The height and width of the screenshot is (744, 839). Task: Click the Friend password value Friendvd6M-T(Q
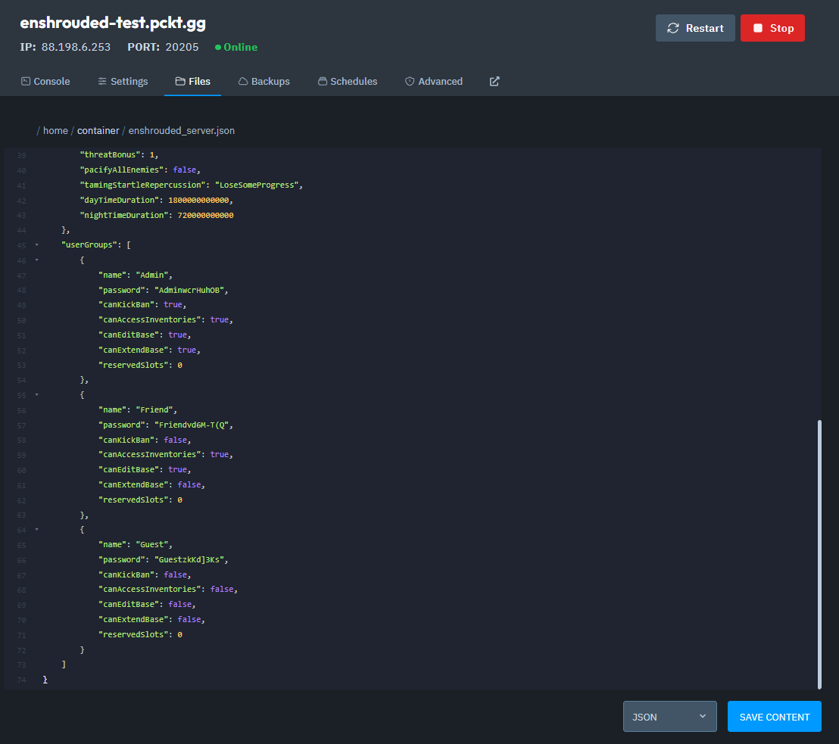pos(192,425)
